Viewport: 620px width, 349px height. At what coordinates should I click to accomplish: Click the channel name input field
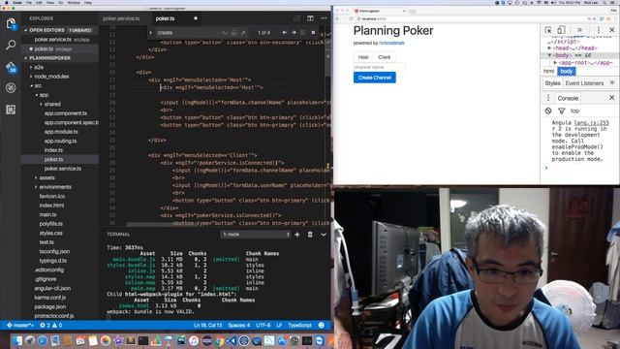point(379,67)
